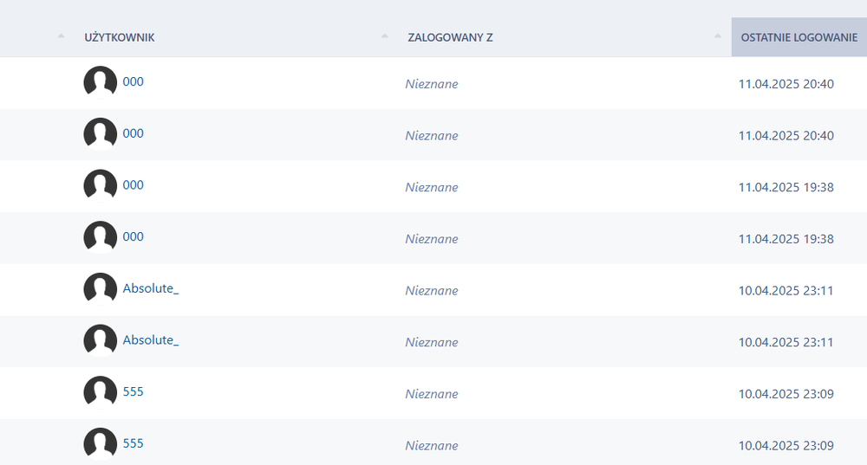Open the last 555 username link
The image size is (867, 465).
pos(134,443)
